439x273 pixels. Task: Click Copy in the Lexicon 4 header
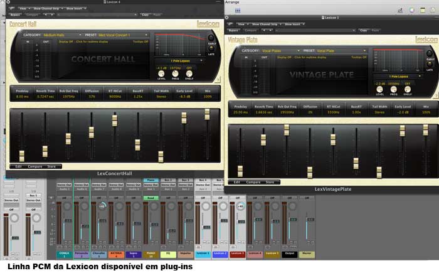click(x=145, y=14)
